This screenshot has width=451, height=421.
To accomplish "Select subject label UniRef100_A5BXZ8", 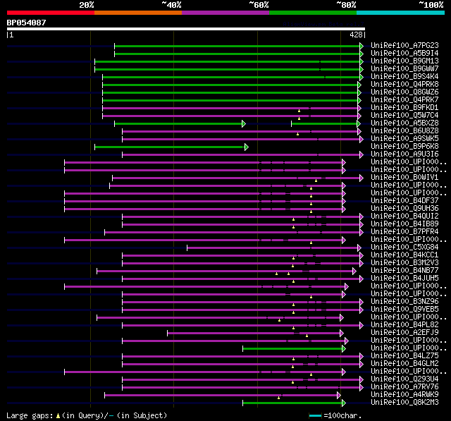I will [x=404, y=123].
